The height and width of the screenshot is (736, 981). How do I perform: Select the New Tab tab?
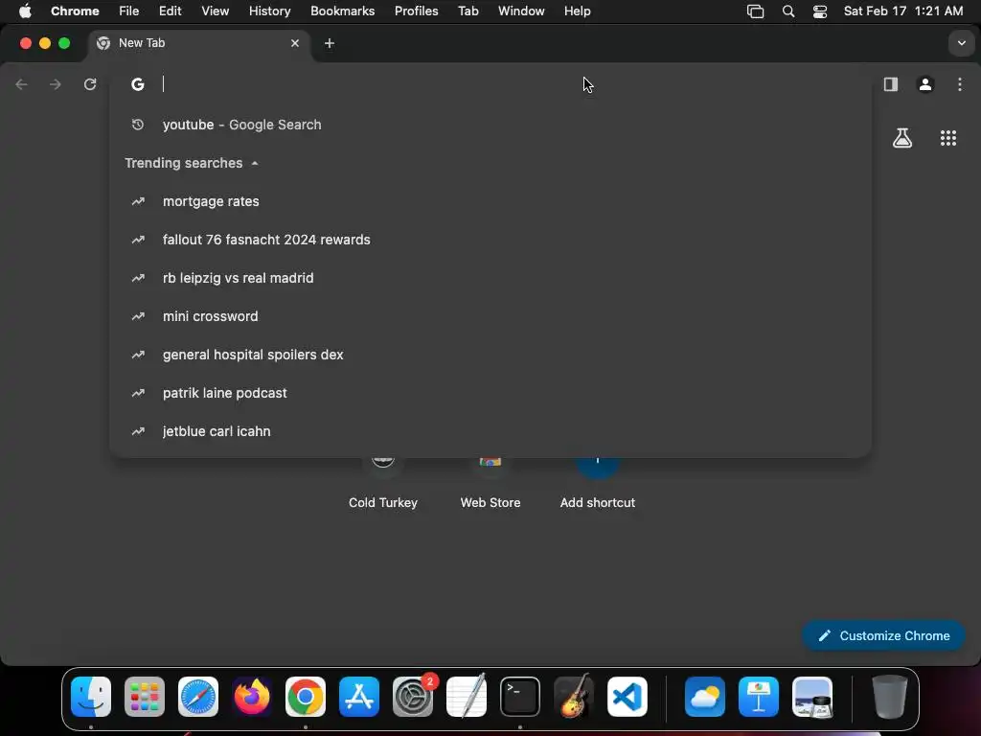click(199, 43)
